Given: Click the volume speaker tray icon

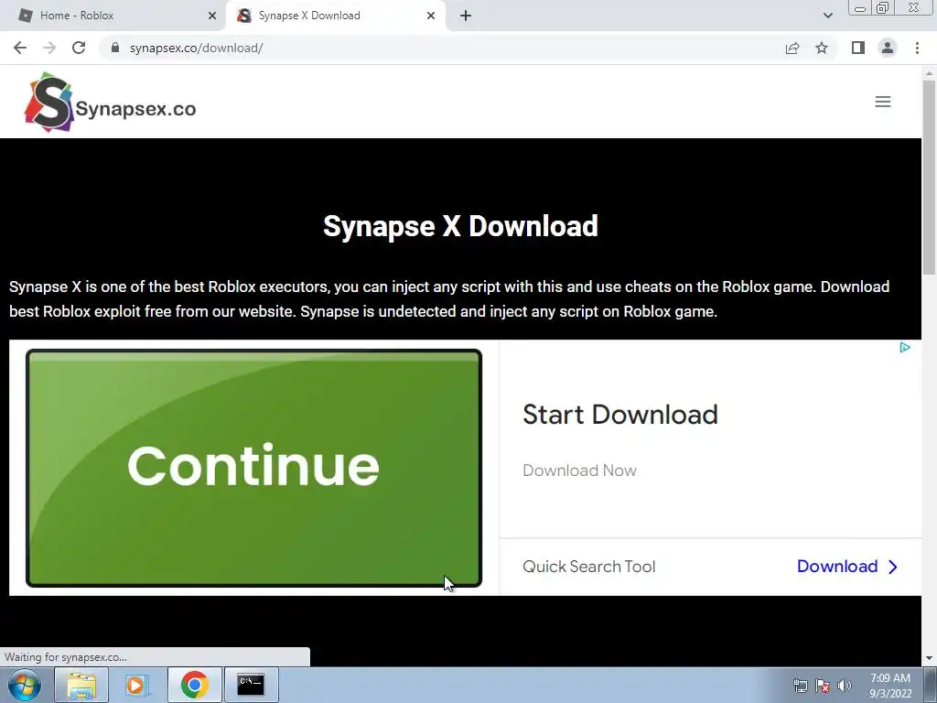Looking at the screenshot, I should coord(845,686).
